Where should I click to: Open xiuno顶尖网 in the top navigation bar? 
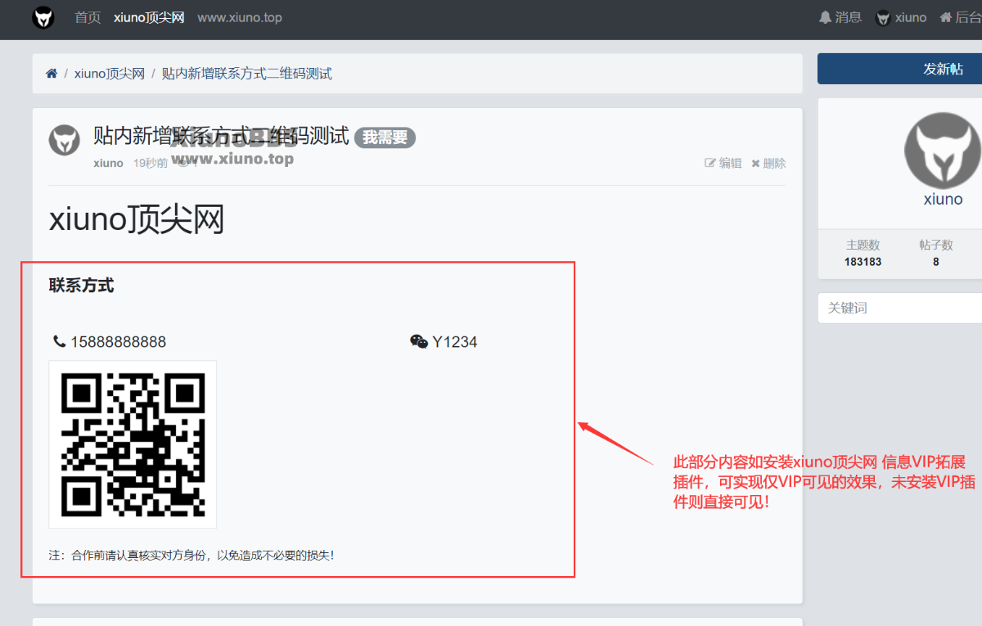(x=149, y=17)
